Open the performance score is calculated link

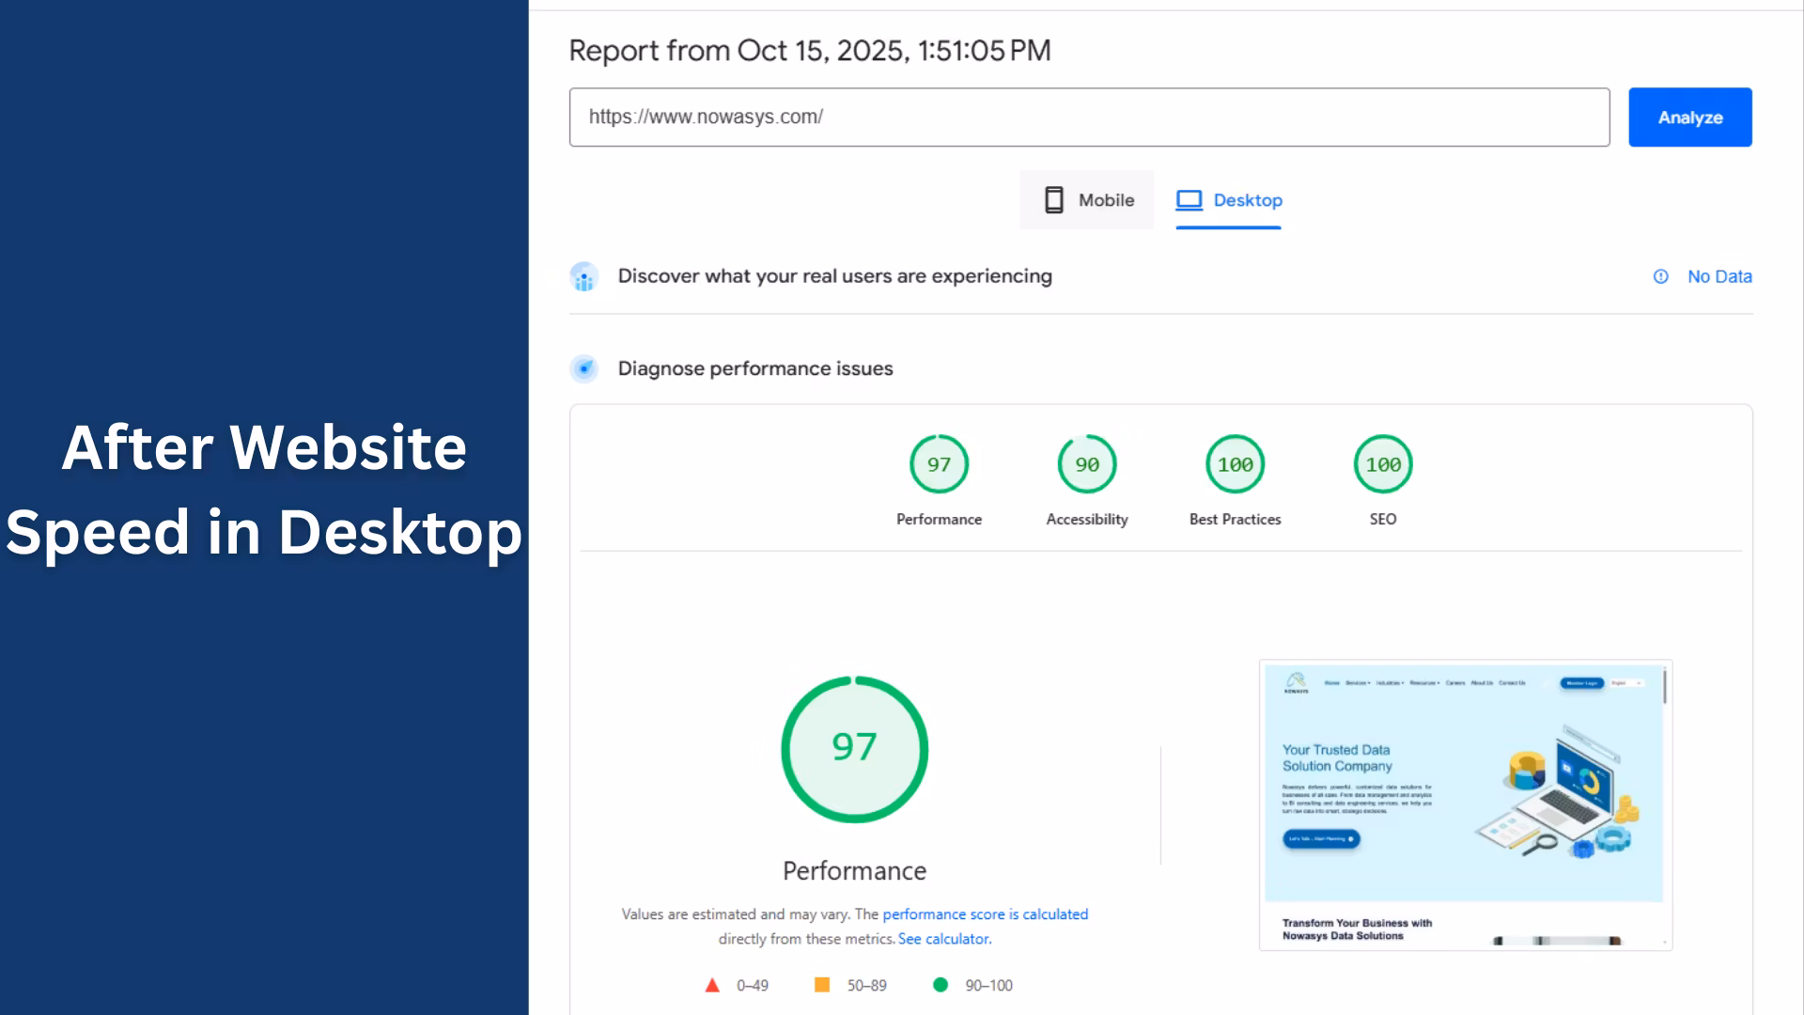[x=985, y=914]
